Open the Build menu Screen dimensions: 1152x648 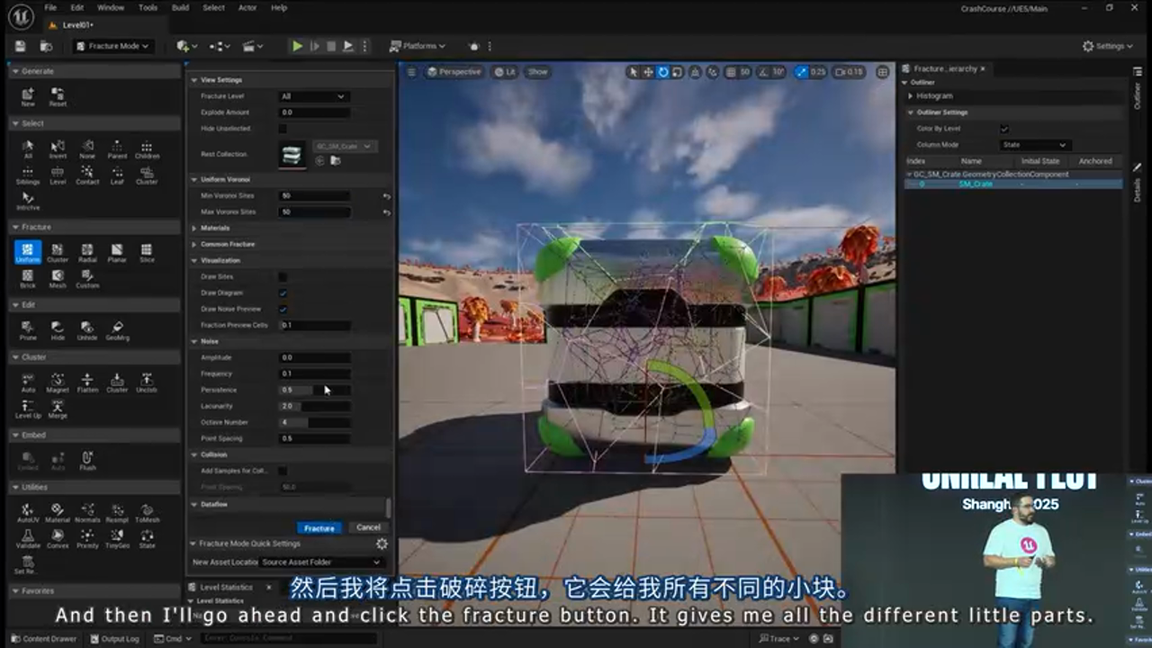pyautogui.click(x=179, y=7)
